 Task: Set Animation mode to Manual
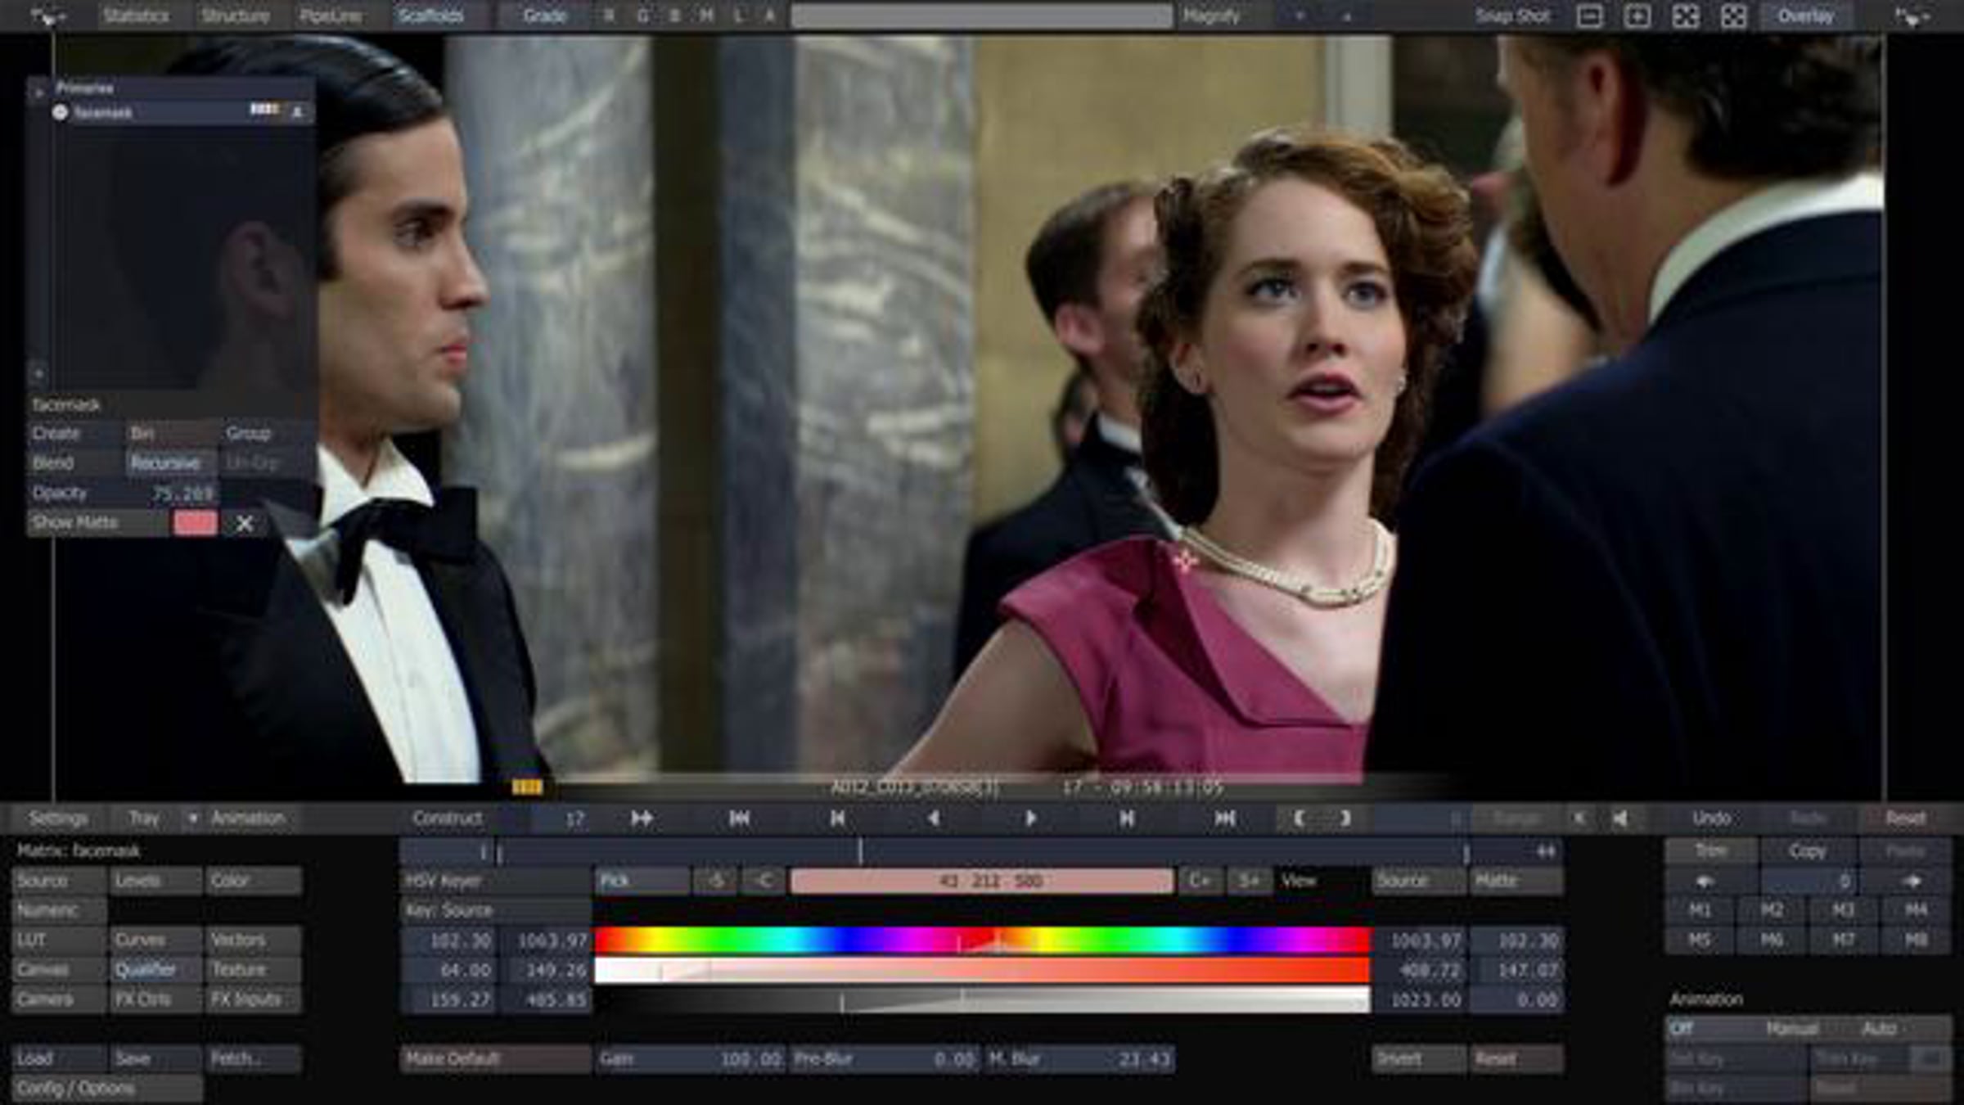click(1792, 1029)
